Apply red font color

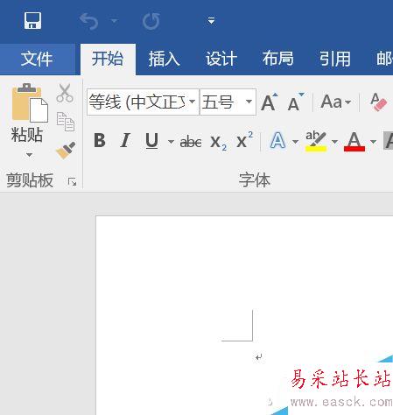pyautogui.click(x=354, y=141)
